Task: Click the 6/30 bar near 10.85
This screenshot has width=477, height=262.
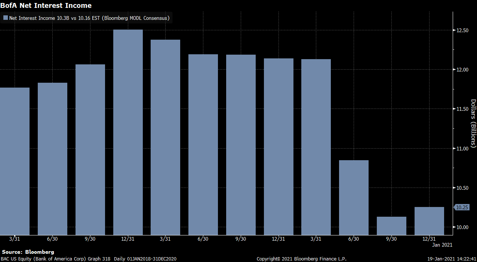Action: tap(354, 198)
